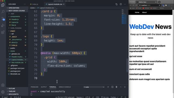The width and height of the screenshot is (174, 98).
Task: Reload the page in browser
Action: click(x=136, y=5)
